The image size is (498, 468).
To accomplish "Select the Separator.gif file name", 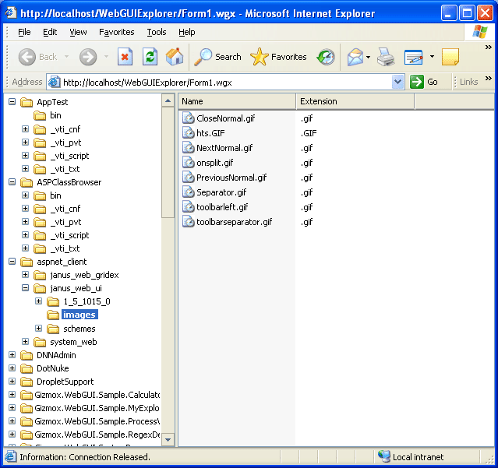I will point(221,192).
